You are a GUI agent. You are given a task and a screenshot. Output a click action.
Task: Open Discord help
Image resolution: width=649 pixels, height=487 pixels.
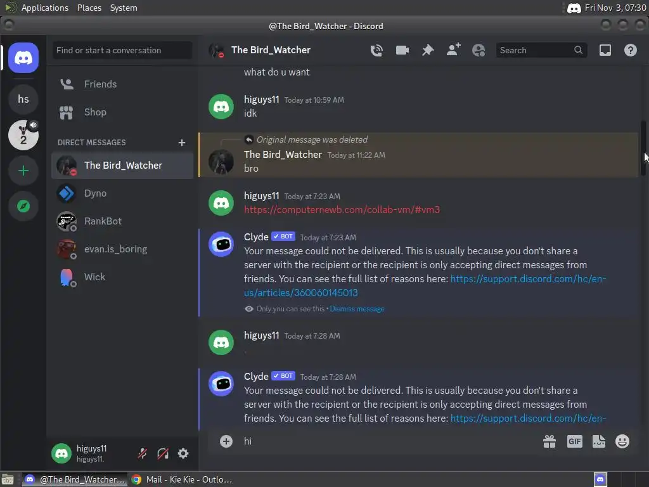click(631, 50)
